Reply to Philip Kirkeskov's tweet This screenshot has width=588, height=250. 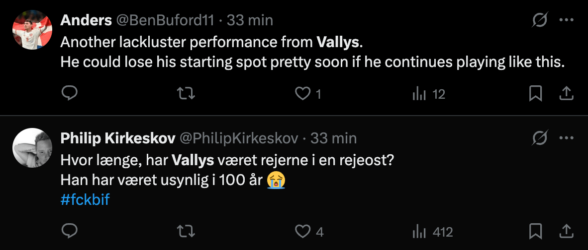(x=69, y=231)
